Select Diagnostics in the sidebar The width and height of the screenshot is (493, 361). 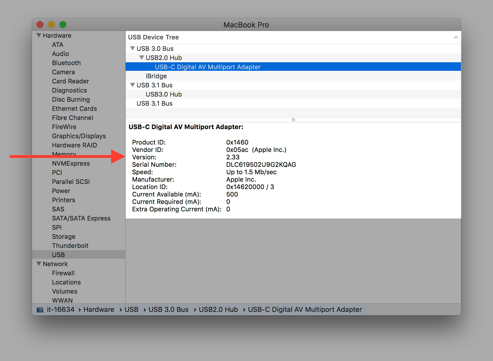[69, 91]
